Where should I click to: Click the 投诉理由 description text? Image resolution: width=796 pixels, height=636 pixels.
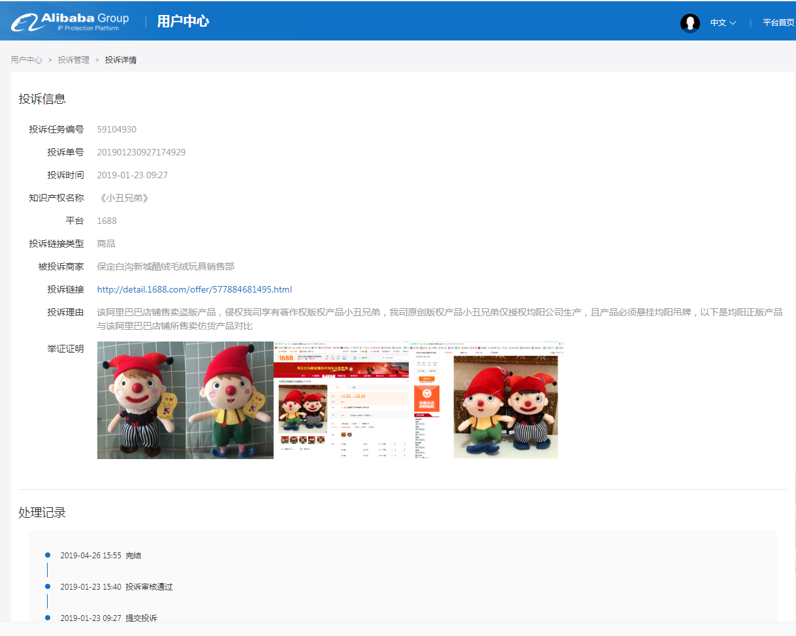click(439, 319)
